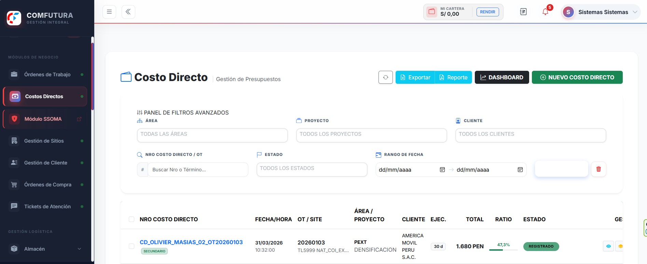Click the RENDIR button
This screenshot has height=264, width=647.
487,12
